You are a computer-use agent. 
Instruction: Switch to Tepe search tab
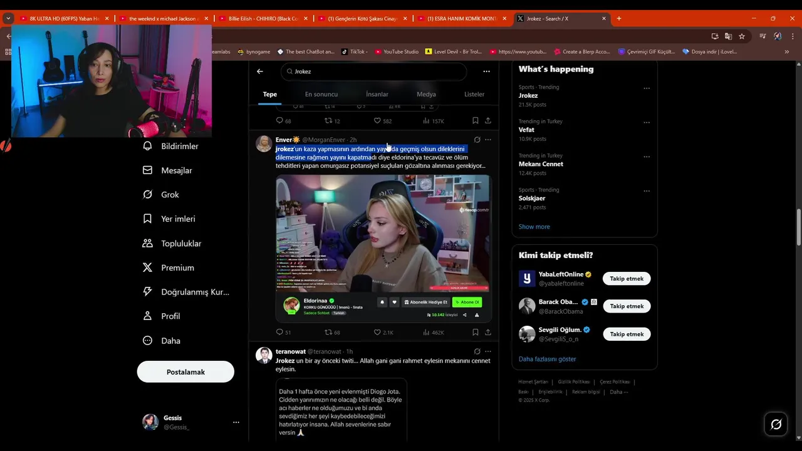(270, 94)
